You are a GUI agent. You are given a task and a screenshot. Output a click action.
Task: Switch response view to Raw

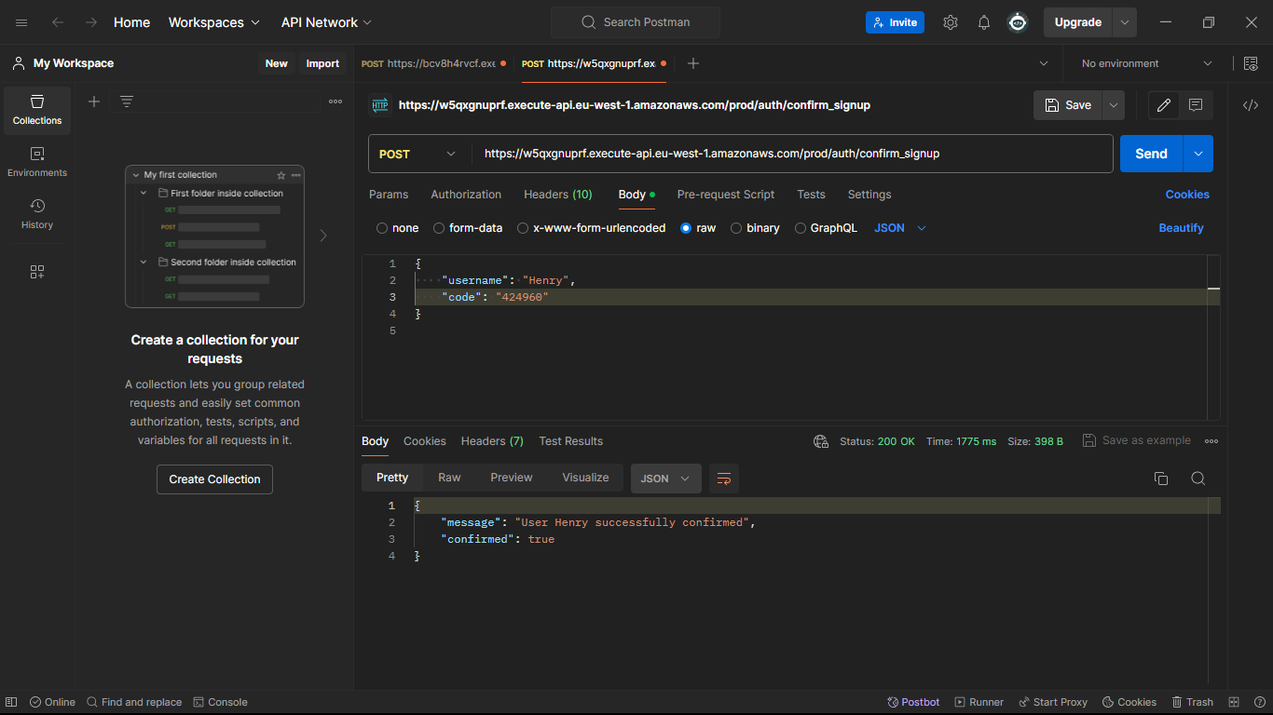449,478
